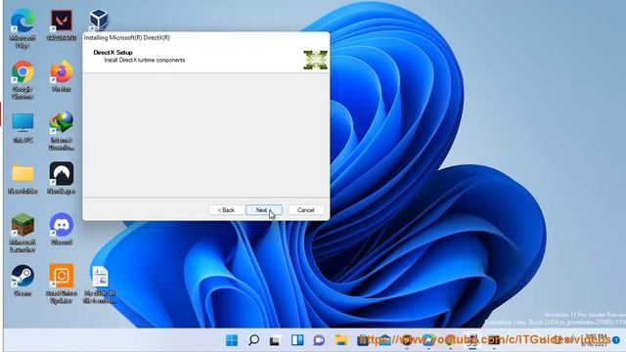Go Back in the DirectX installer

[226, 210]
